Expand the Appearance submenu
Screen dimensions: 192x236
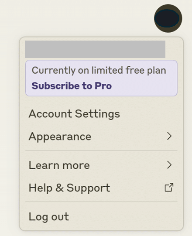(x=101, y=137)
